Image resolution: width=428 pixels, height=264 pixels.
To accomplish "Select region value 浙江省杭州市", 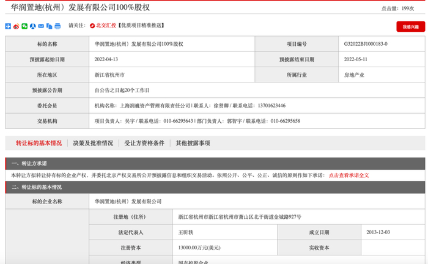I will point(109,75).
